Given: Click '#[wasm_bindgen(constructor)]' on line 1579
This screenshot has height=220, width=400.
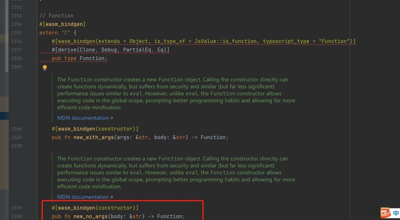Looking at the screenshot, I should pyautogui.click(x=95, y=208).
